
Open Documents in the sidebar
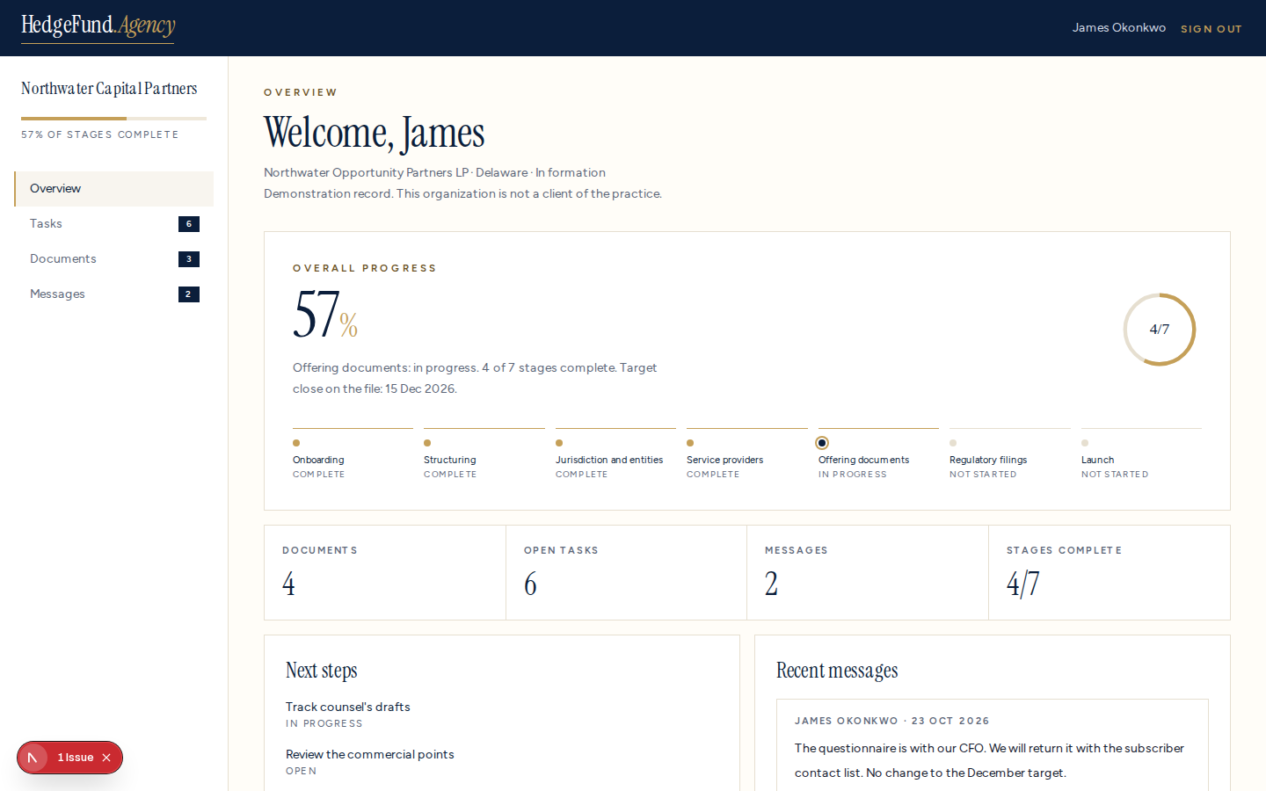click(x=114, y=259)
